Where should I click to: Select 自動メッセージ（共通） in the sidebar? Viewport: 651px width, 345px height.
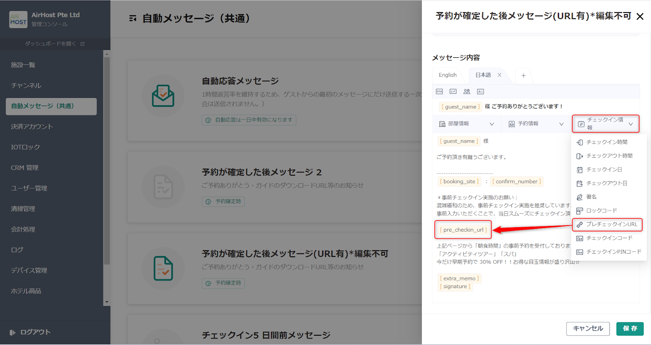pyautogui.click(x=51, y=106)
